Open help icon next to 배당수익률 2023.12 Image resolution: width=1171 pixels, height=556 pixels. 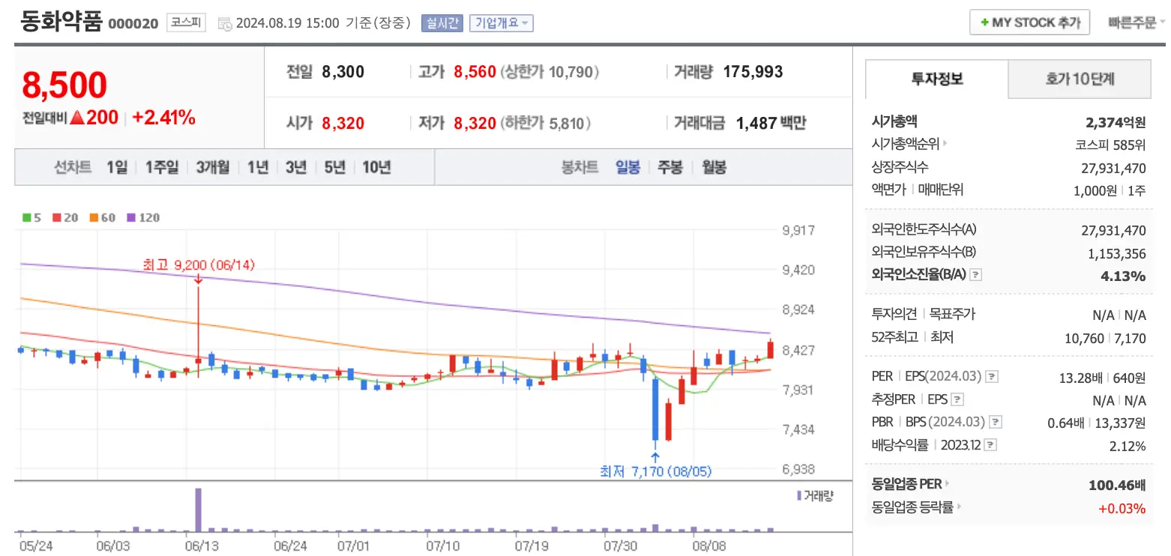coord(990,445)
